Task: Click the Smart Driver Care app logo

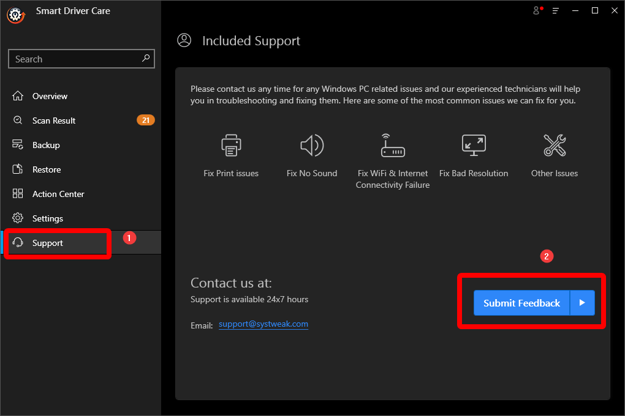Action: point(16,15)
